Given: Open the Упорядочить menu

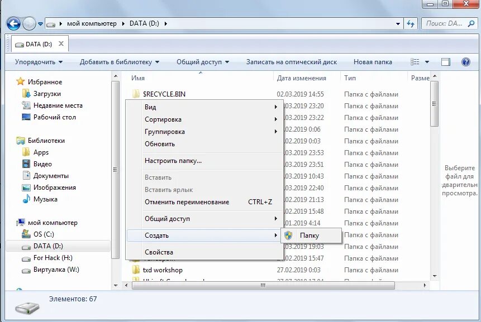Looking at the screenshot, I should 39,62.
